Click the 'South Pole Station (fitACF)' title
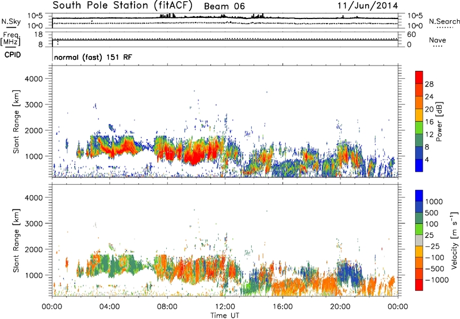460x319 pixels. point(122,5)
